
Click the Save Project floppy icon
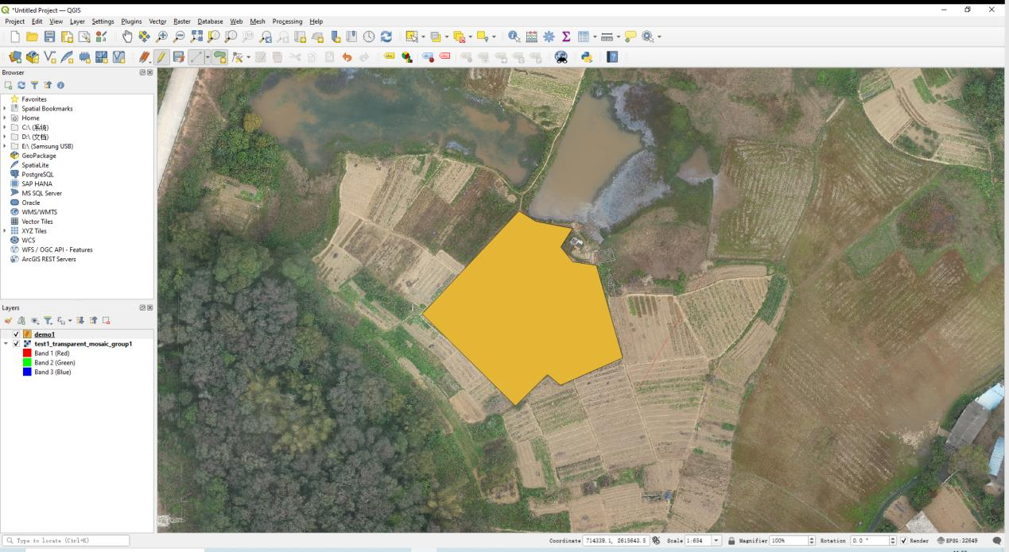click(x=49, y=37)
